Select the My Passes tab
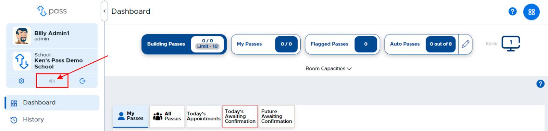The image size is (548, 131). click(130, 116)
